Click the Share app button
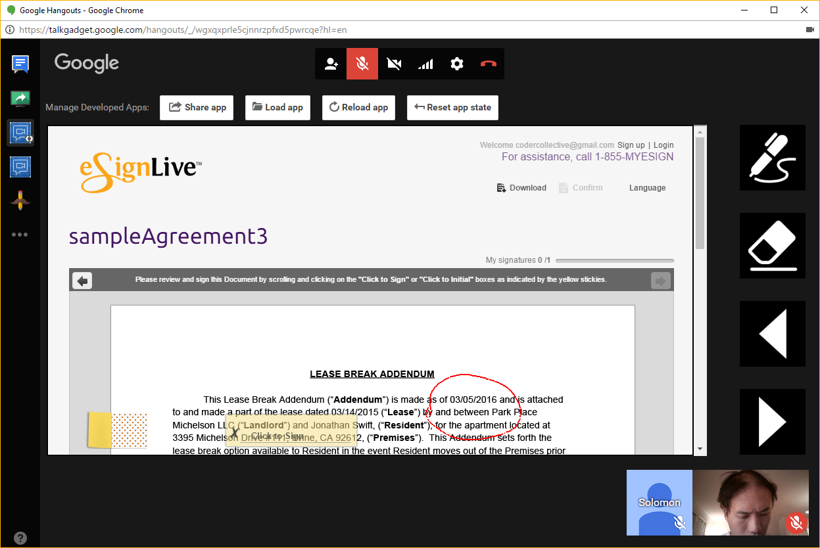This screenshot has width=820, height=548. (197, 108)
